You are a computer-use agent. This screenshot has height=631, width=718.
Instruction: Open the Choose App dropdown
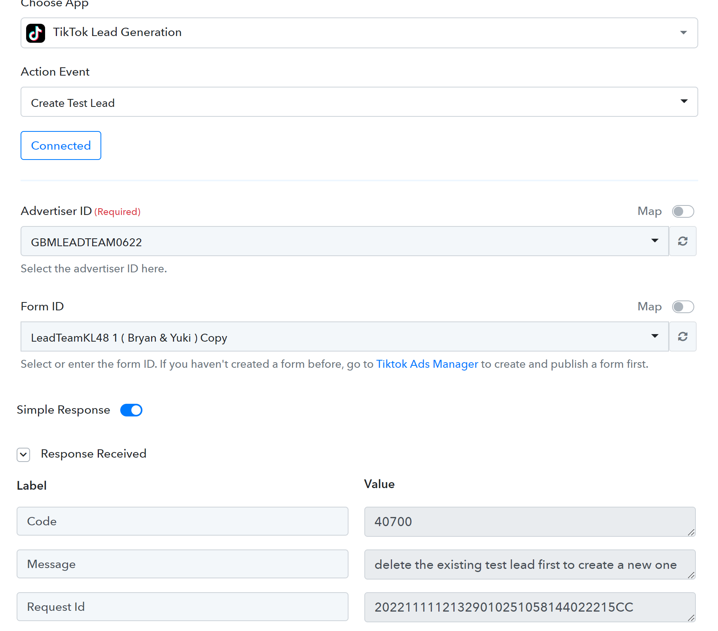pos(359,33)
